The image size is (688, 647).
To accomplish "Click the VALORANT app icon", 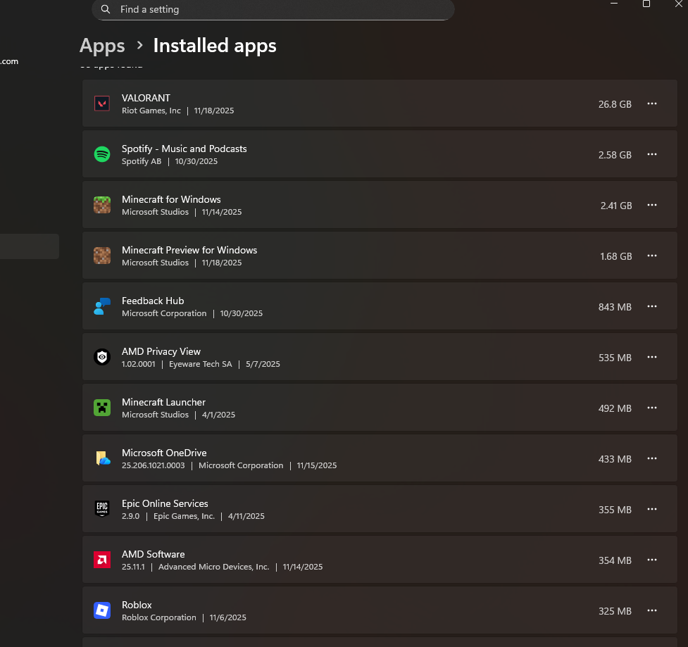I will click(102, 103).
